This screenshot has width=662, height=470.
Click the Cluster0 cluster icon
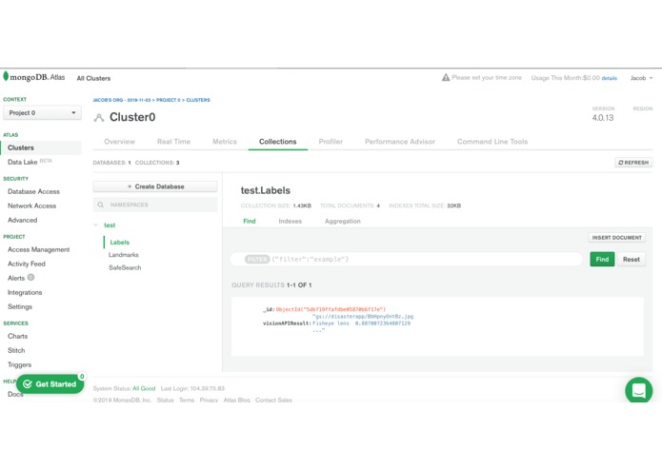click(99, 118)
